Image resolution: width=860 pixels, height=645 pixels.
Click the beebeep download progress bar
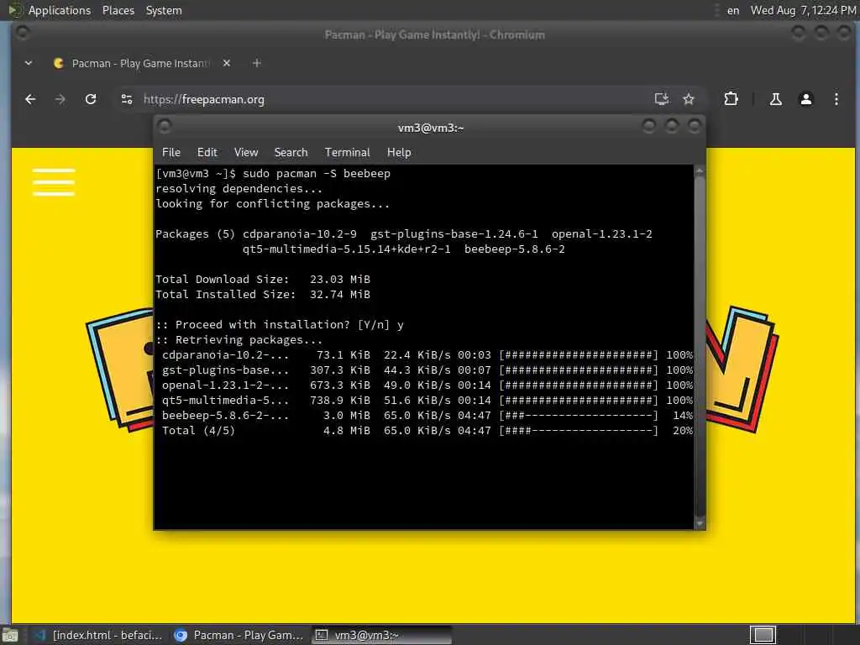coord(579,415)
